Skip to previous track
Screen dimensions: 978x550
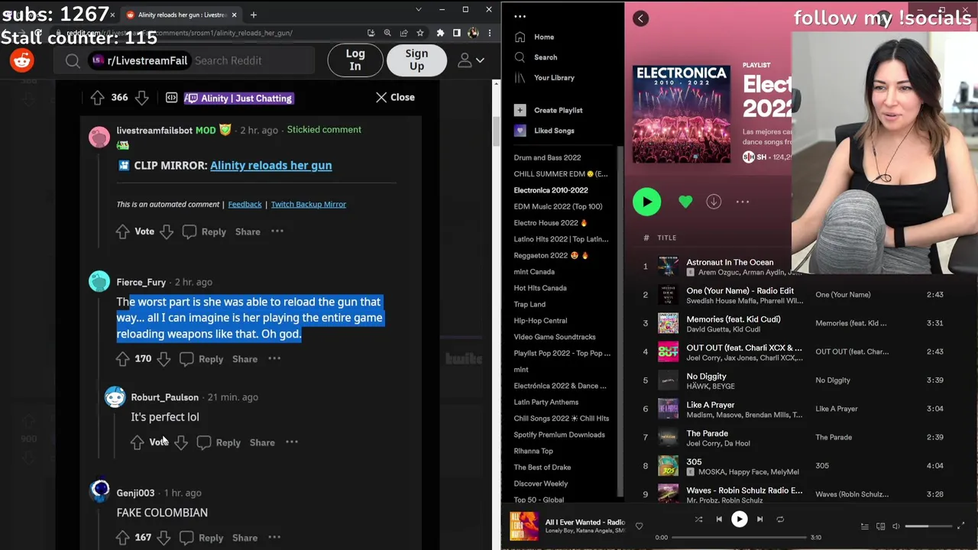[719, 519]
